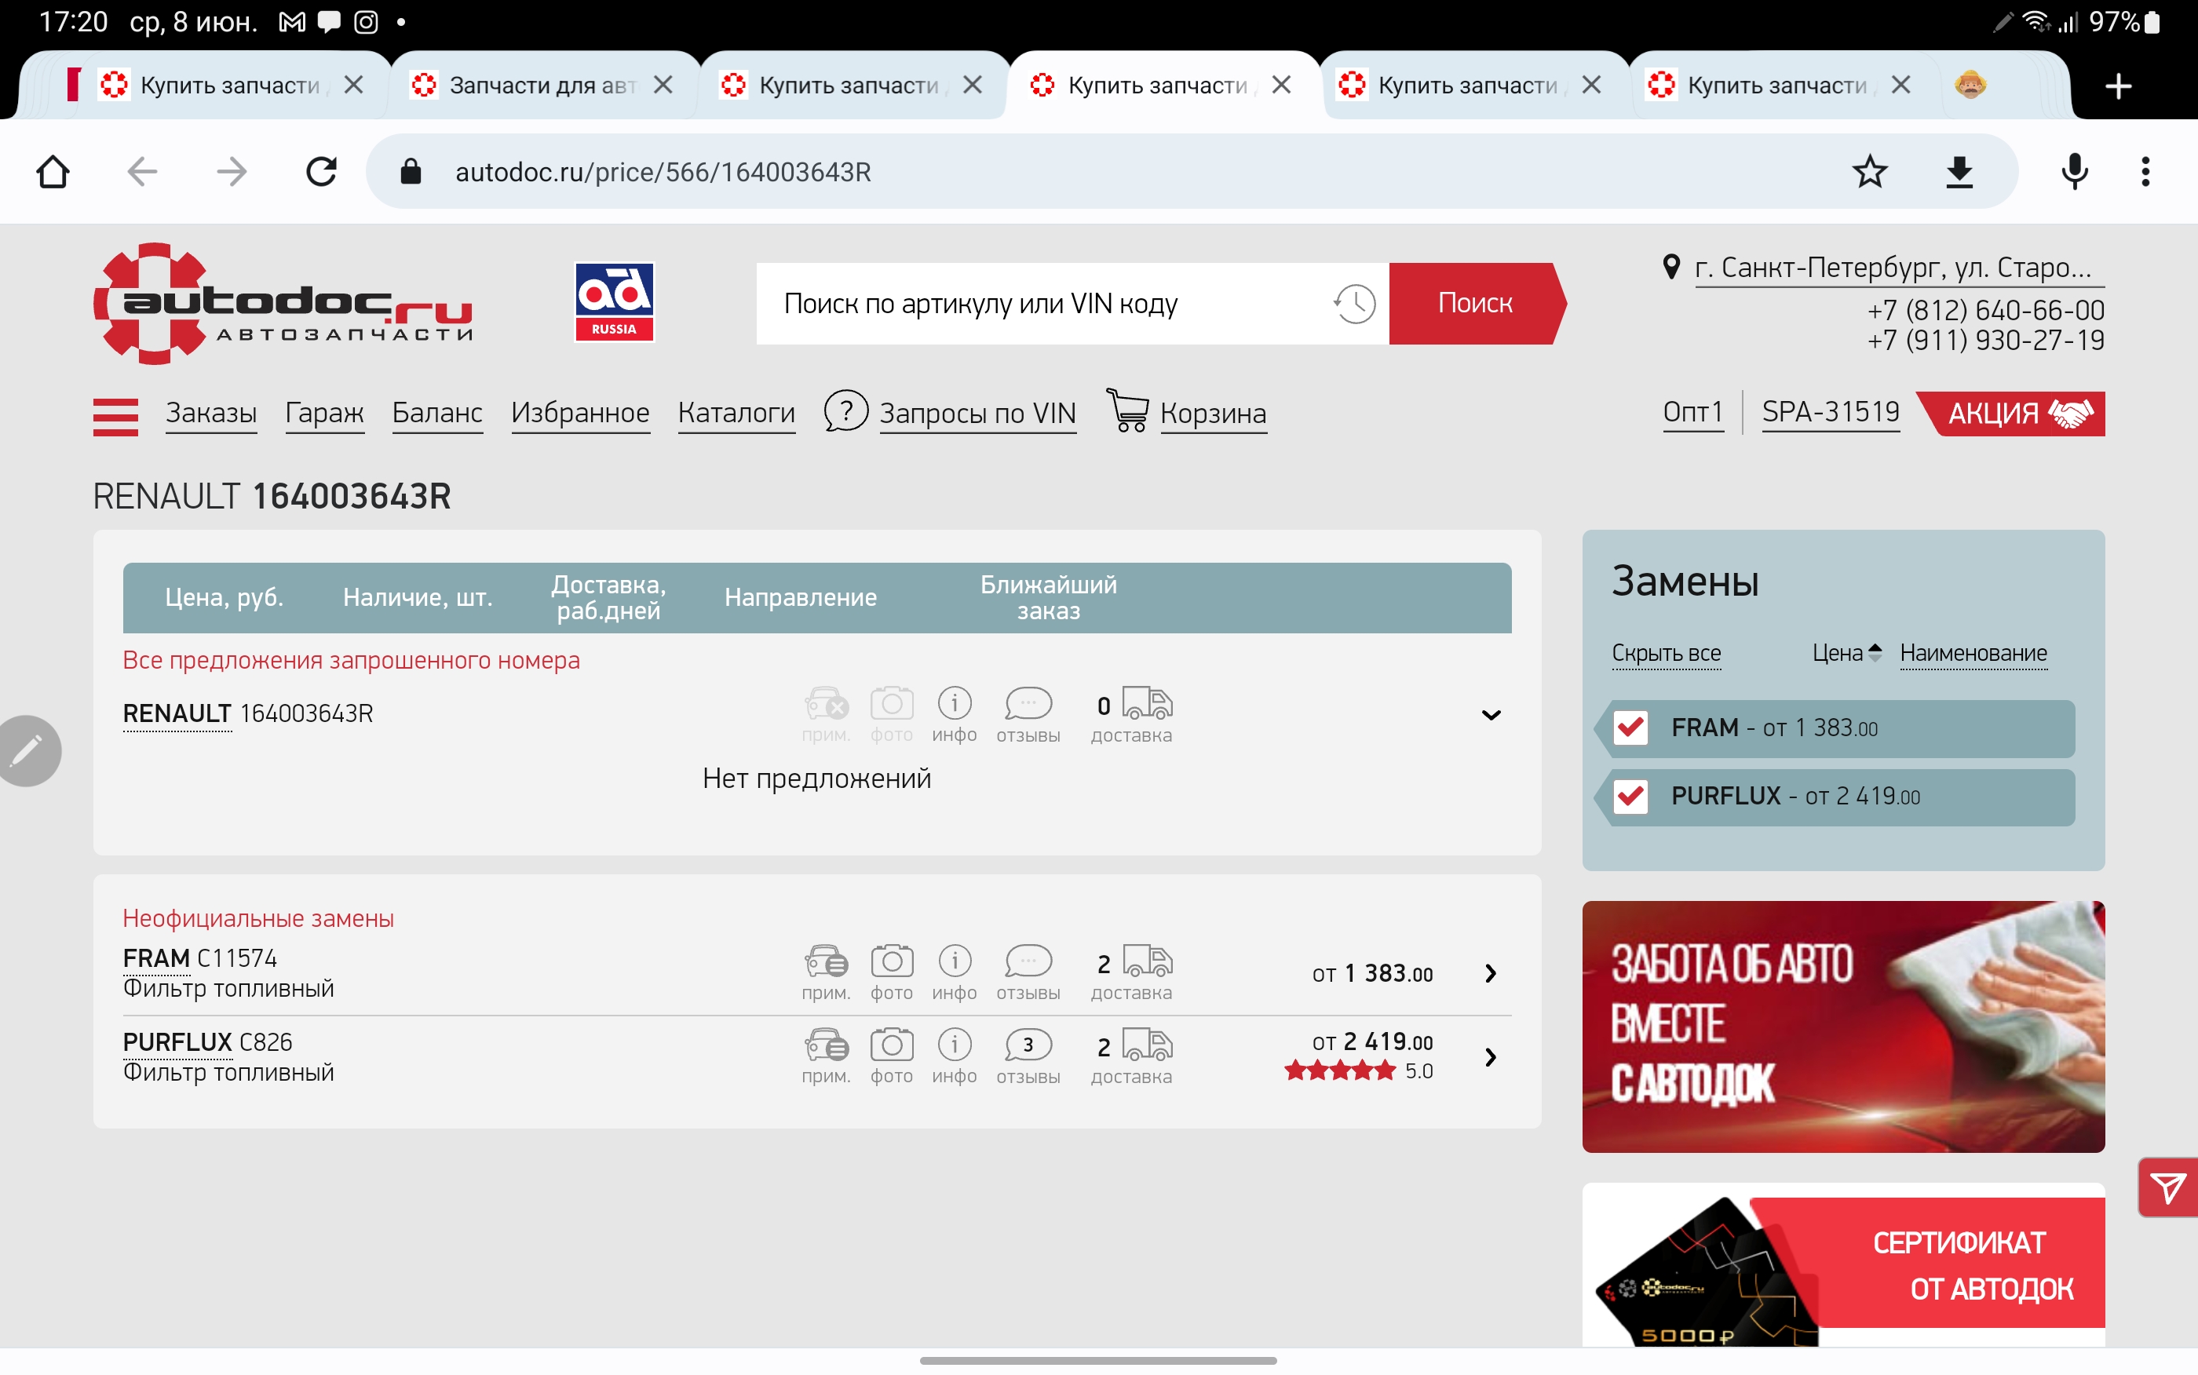This screenshot has width=2198, height=1375.
Task: Sort replacements by Наименование
Action: [1973, 653]
